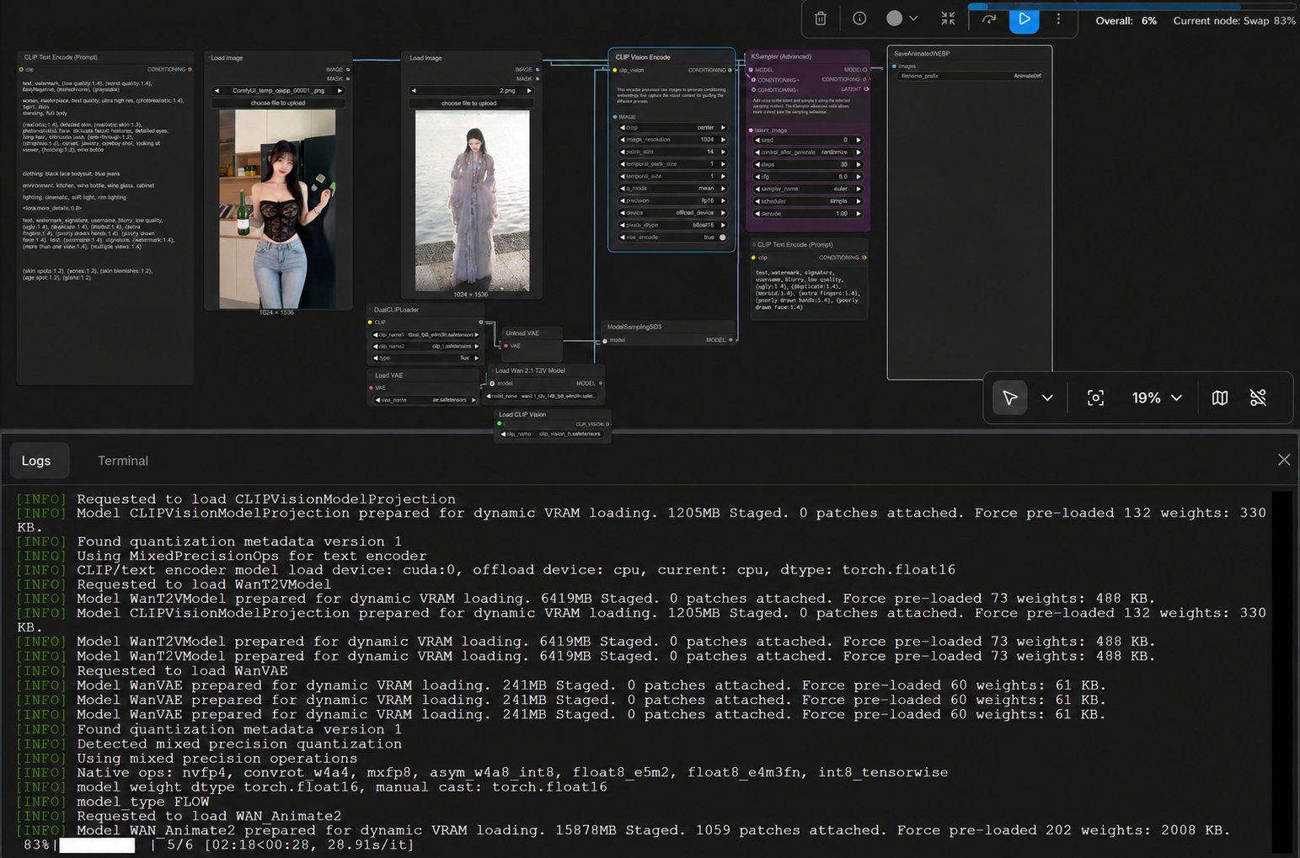Toggle the minimap icon

pos(1220,397)
